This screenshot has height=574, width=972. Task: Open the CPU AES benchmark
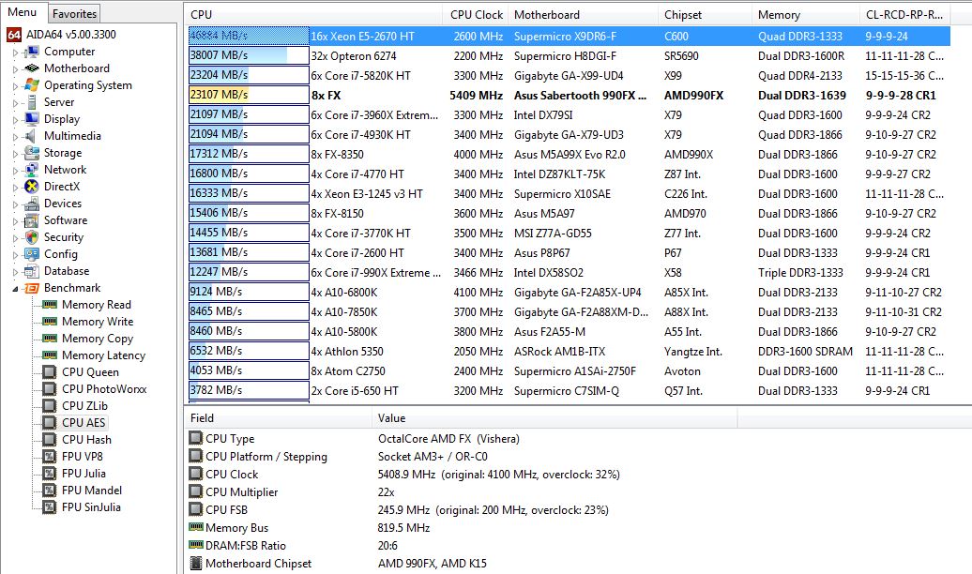point(84,423)
